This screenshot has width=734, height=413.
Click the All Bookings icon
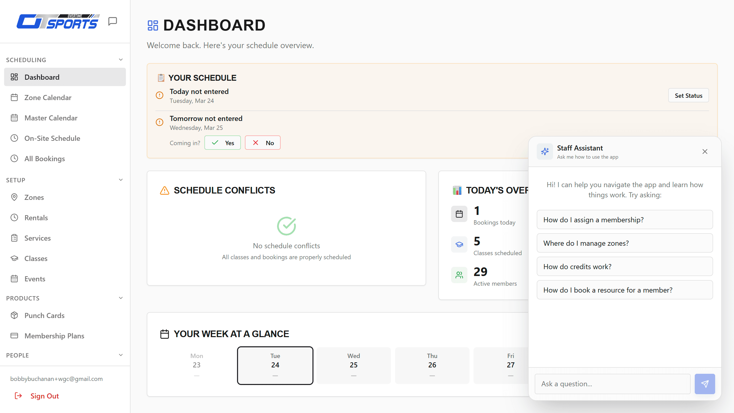pyautogui.click(x=14, y=159)
